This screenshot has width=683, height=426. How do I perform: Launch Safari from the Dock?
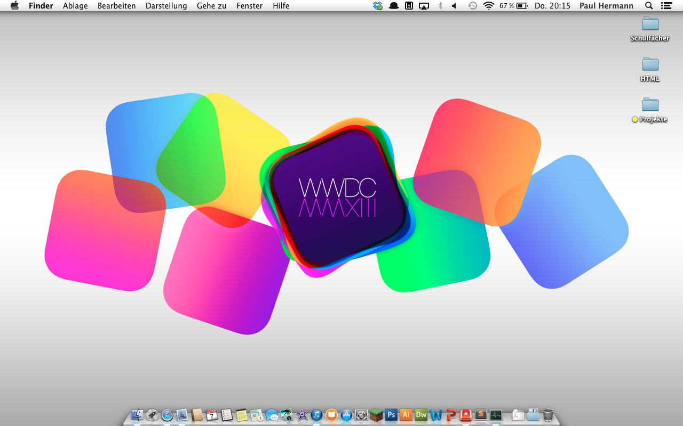point(167,414)
